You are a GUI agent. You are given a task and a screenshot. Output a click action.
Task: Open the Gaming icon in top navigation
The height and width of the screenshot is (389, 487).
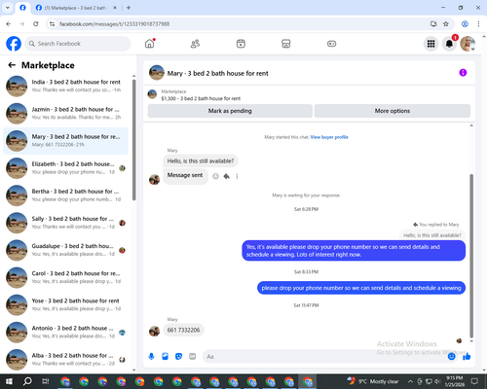tap(331, 44)
